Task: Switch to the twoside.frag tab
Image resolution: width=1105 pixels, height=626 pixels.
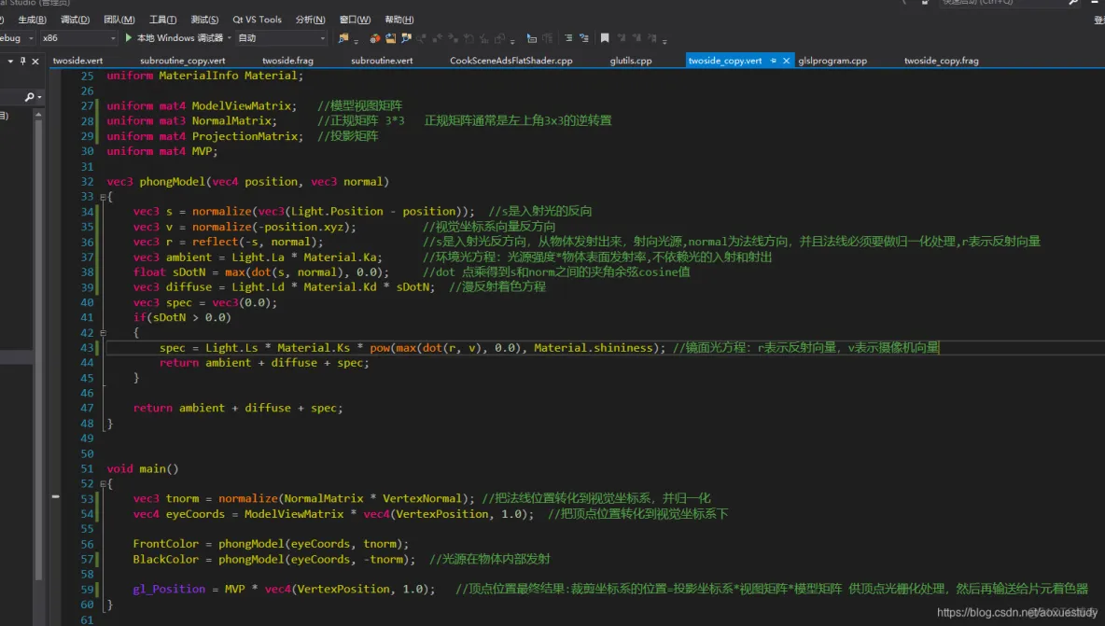Action: pos(287,61)
